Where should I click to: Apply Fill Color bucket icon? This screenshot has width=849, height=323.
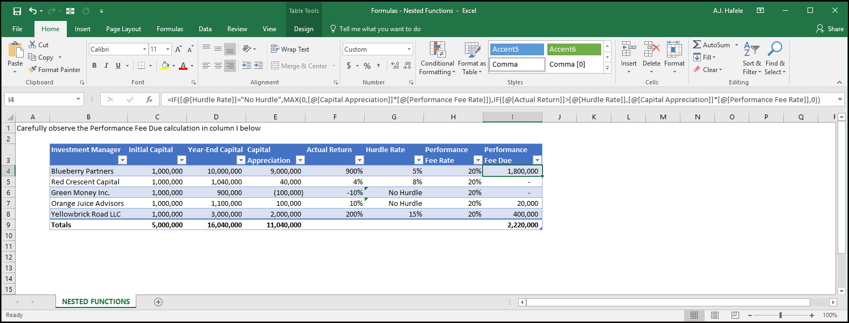coord(165,66)
